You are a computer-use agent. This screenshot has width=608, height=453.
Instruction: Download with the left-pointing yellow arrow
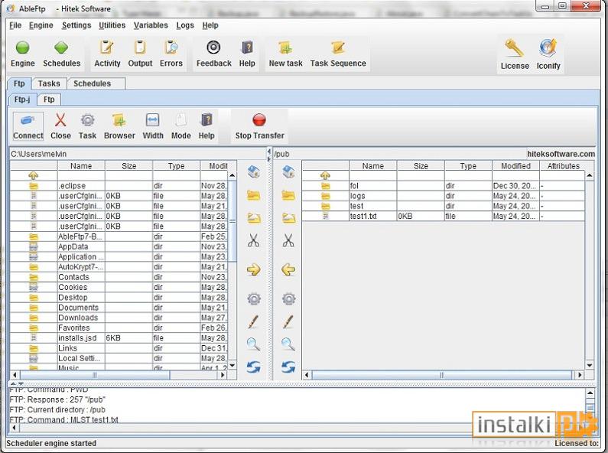point(288,269)
